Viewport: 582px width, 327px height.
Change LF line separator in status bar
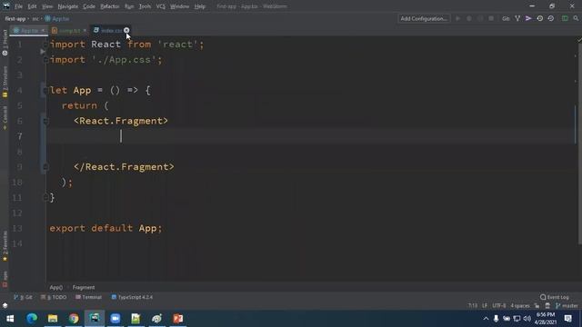click(485, 306)
